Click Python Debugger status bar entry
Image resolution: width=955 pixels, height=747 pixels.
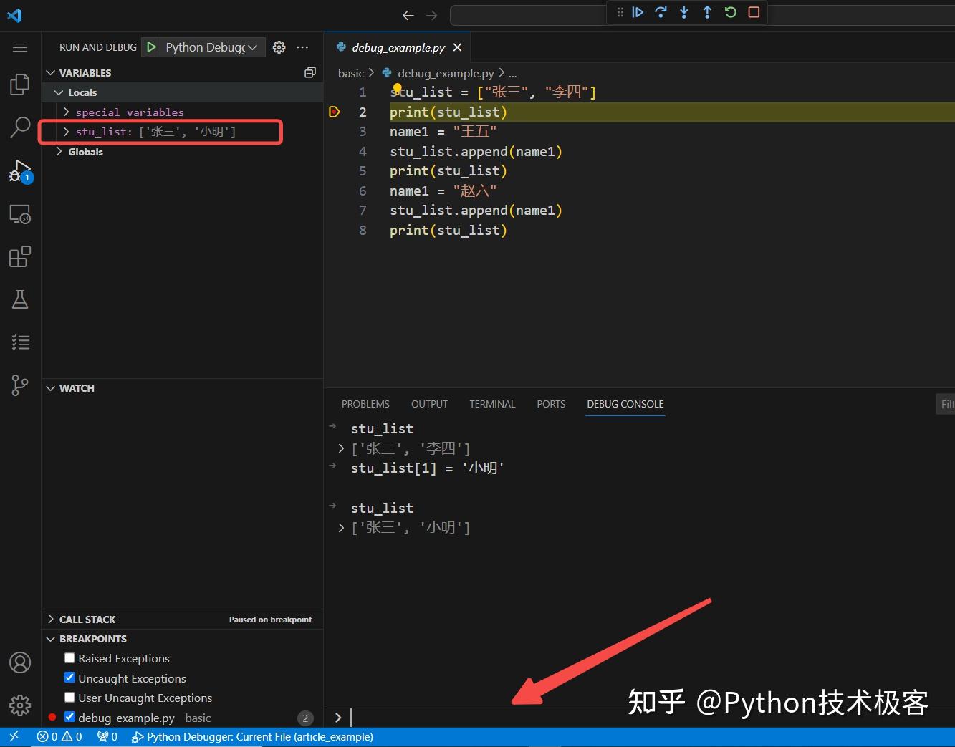(x=252, y=736)
